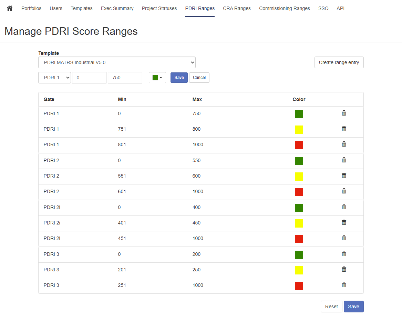Screen dimensions: 402x321
Task: Delete the PDRI 2 range 0 to 550
Action: pos(344,160)
